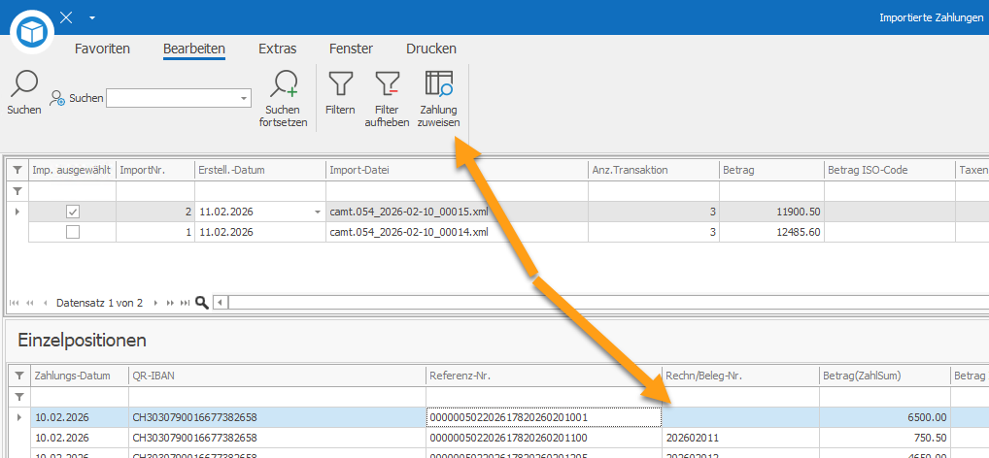Open the quick access dropdown arrow in title bar

click(x=92, y=17)
